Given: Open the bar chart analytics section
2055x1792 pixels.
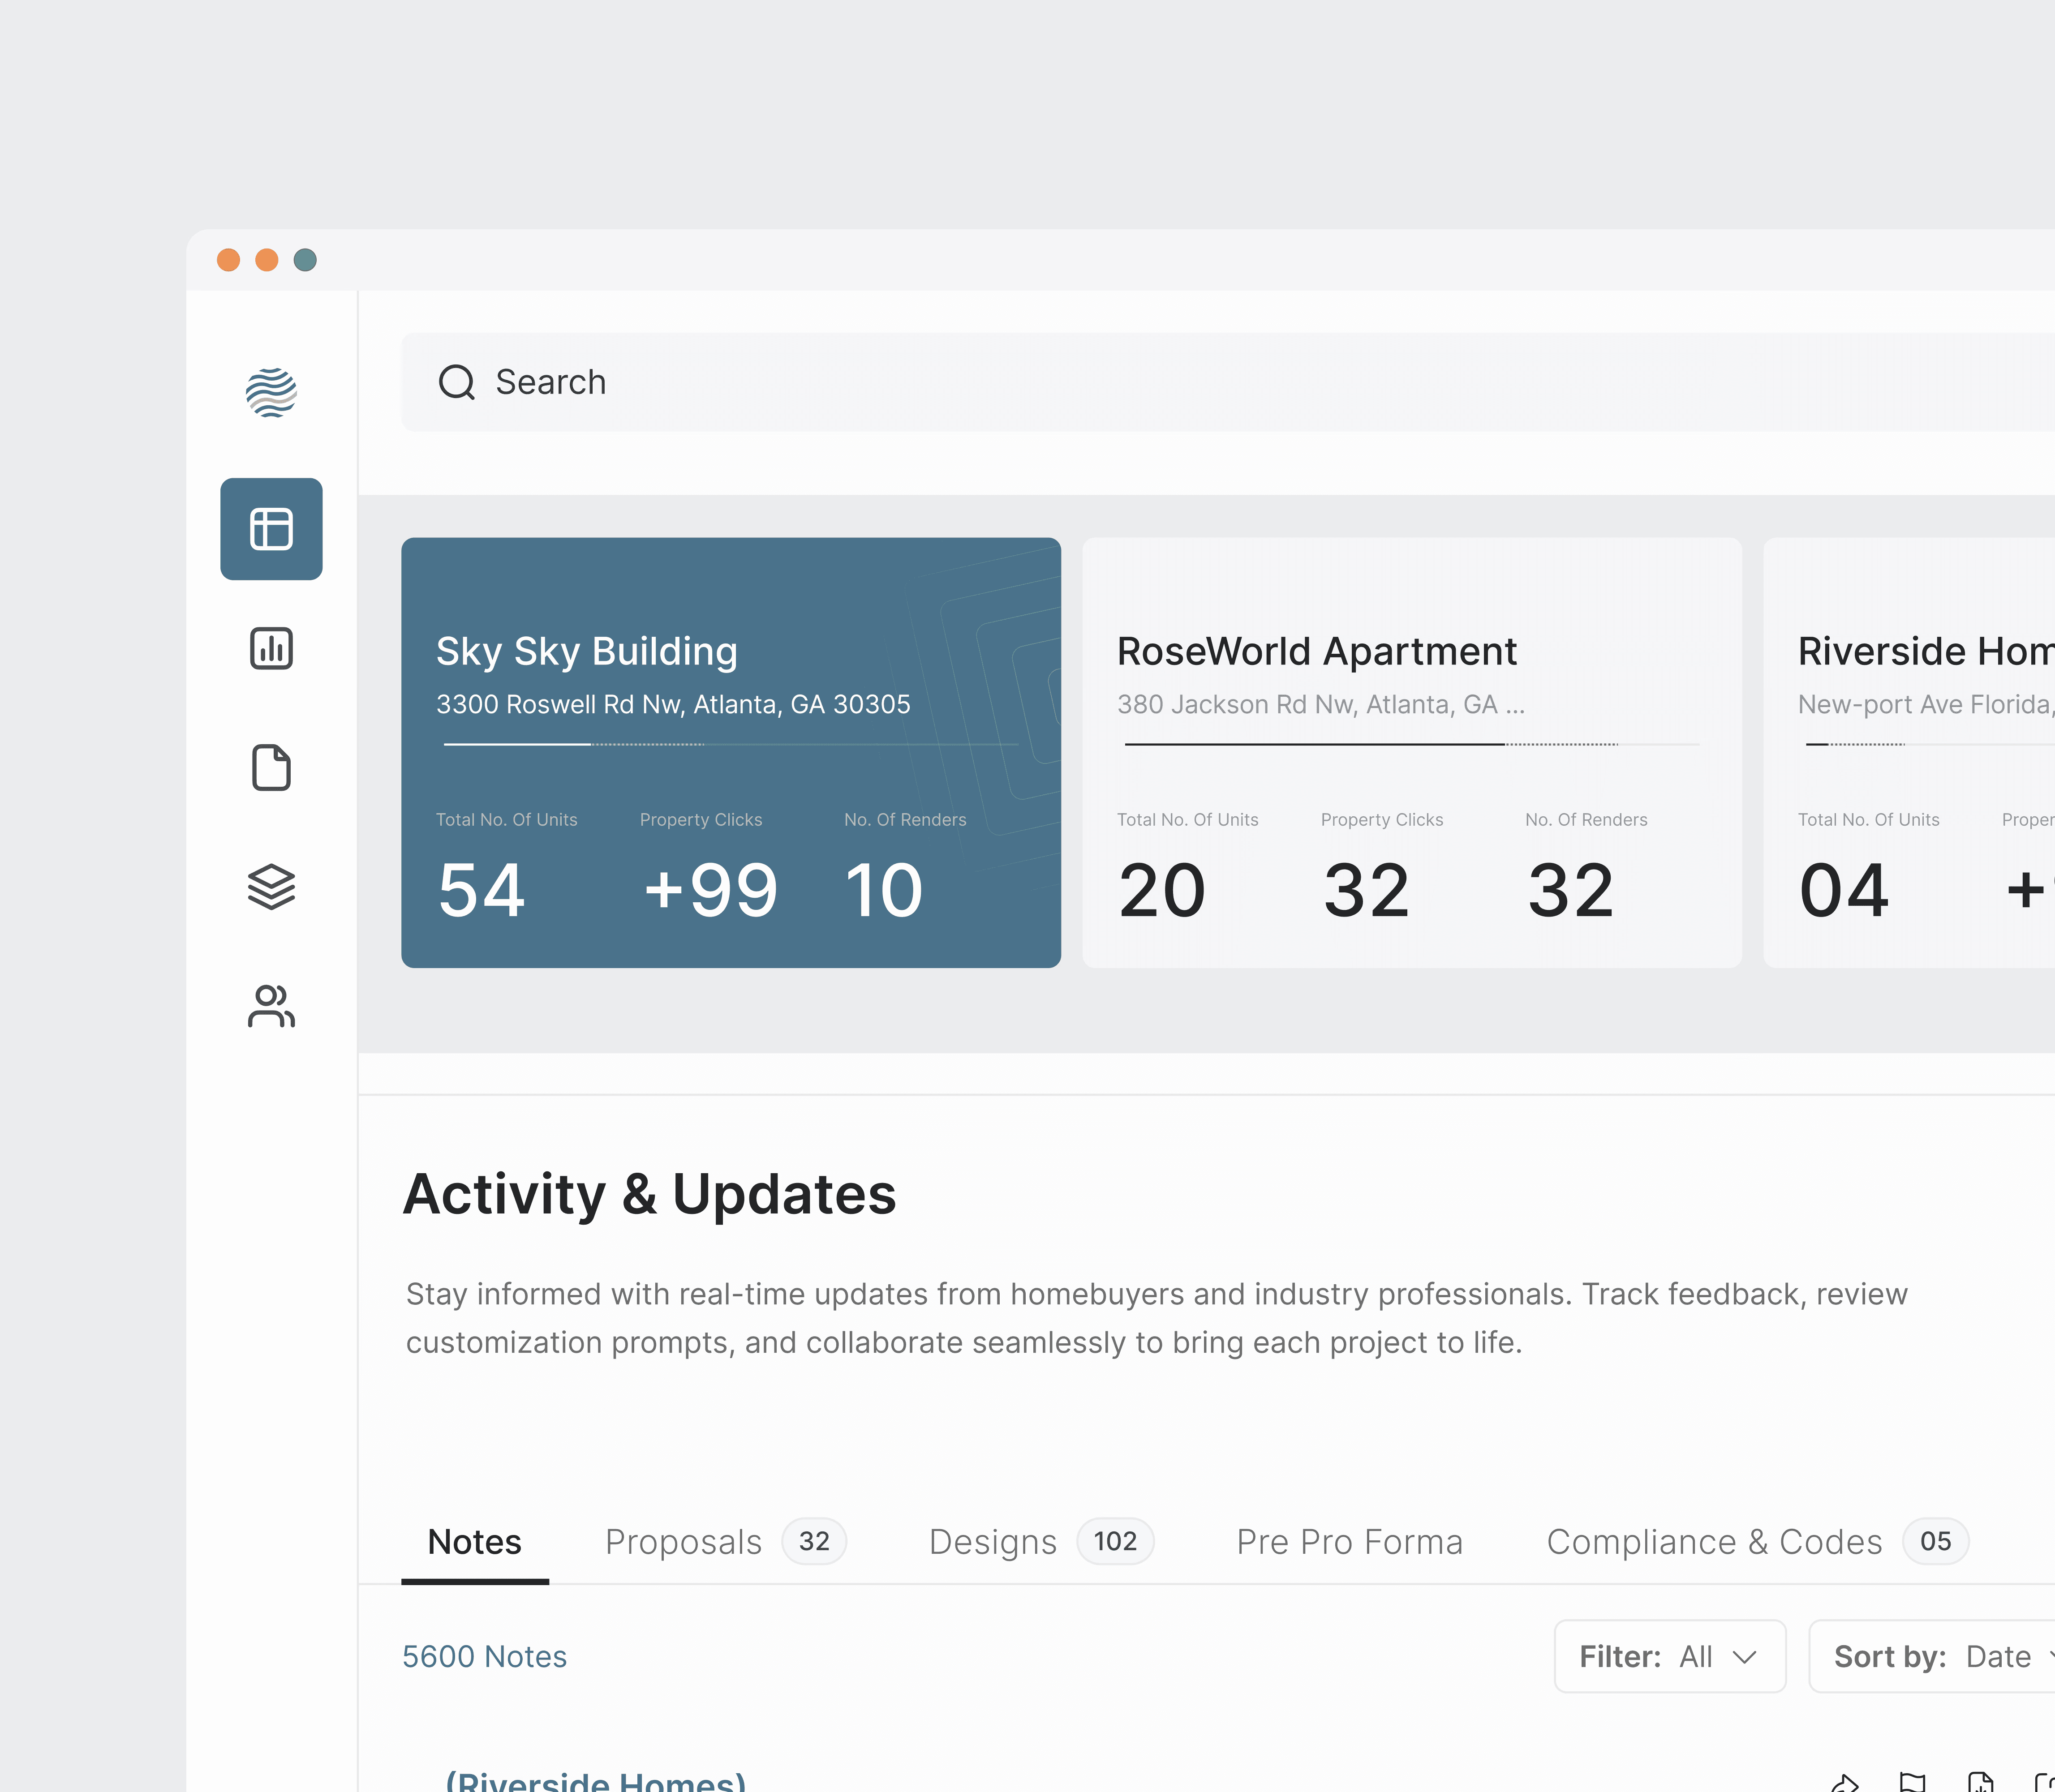Looking at the screenshot, I should pos(271,648).
